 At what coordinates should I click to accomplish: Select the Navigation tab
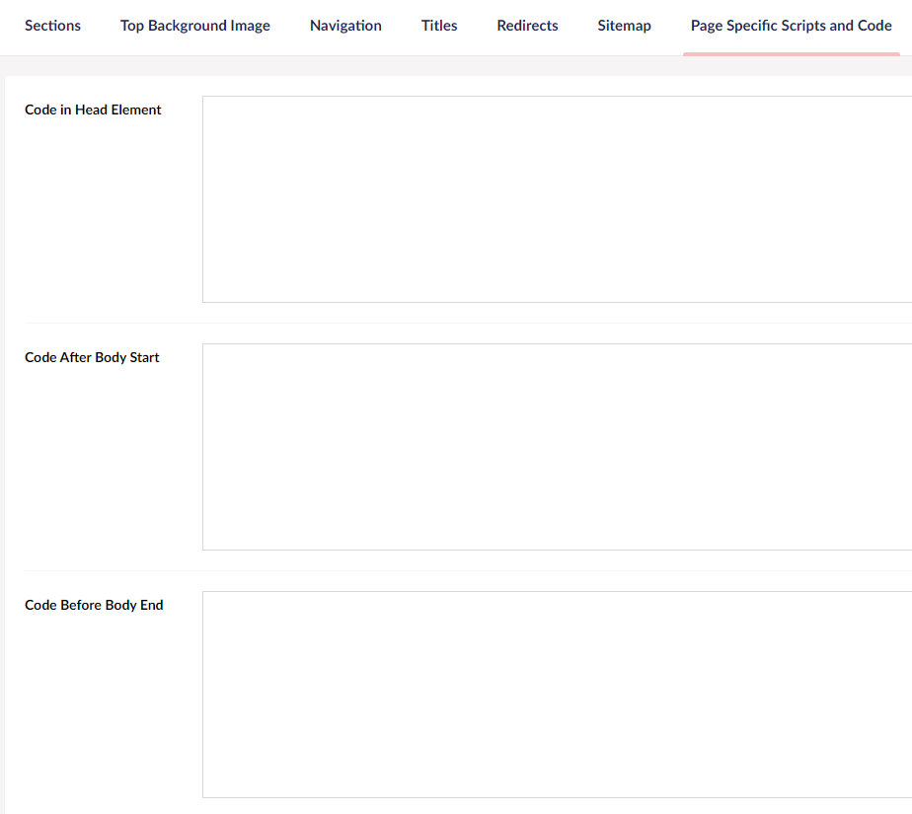click(x=345, y=26)
